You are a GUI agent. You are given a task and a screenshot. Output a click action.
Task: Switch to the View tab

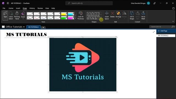tap(47, 8)
